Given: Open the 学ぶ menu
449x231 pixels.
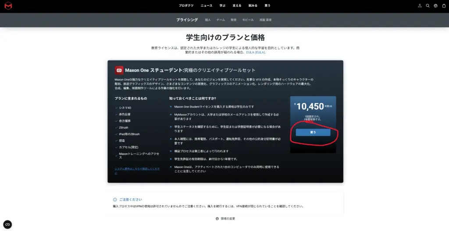Looking at the screenshot, I should coord(222,6).
